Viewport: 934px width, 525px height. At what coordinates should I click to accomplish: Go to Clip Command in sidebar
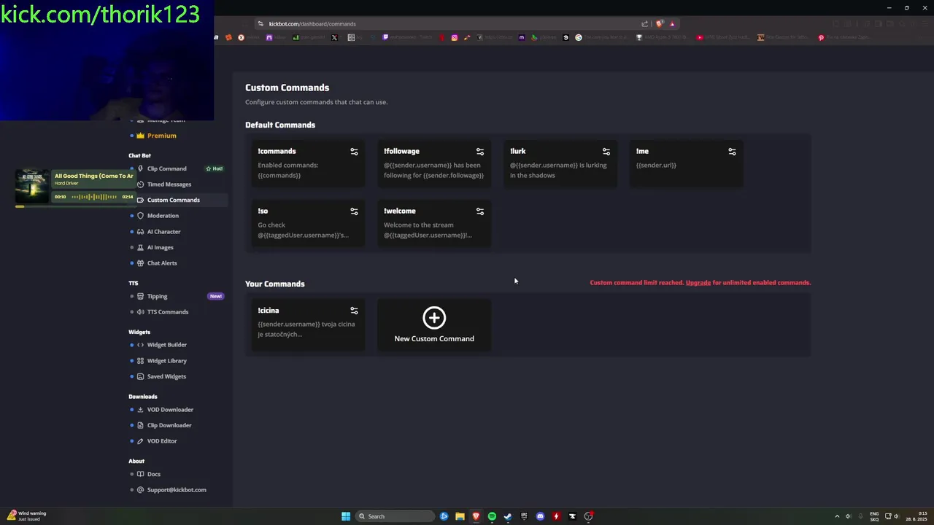(x=166, y=168)
